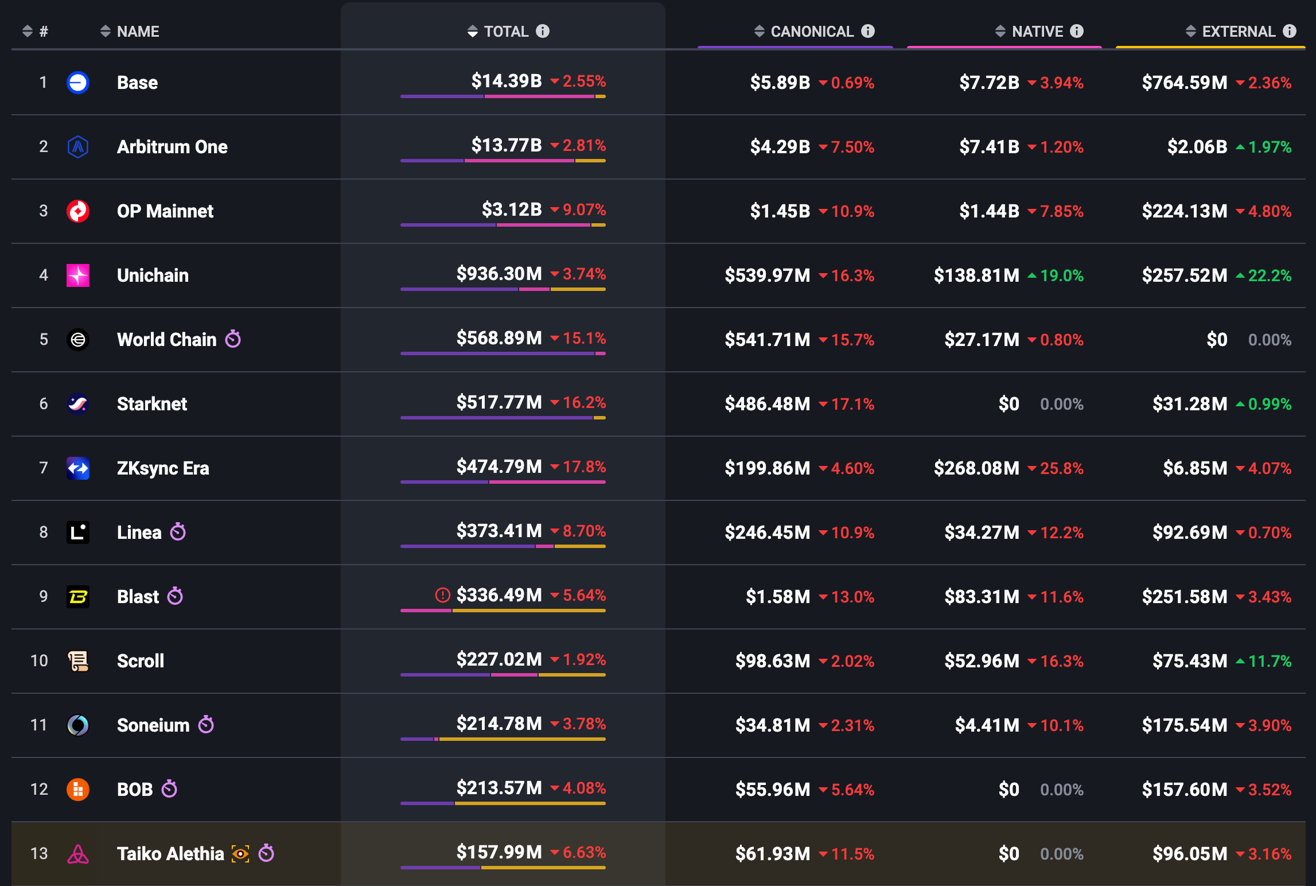This screenshot has width=1316, height=886.
Task: Click the Arbitrum One logo icon
Action: 78,147
